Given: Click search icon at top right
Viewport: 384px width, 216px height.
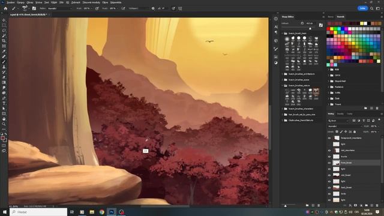Looking at the screenshot, I should (372, 8).
